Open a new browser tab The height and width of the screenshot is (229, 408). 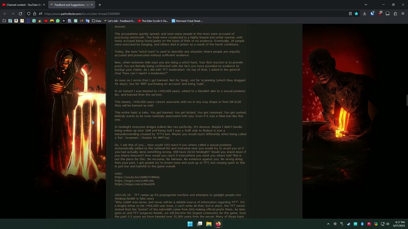tap(100, 5)
